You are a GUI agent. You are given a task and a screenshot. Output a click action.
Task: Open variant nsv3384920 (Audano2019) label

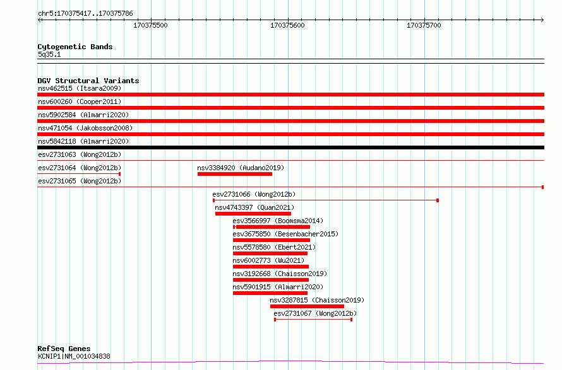tap(241, 168)
